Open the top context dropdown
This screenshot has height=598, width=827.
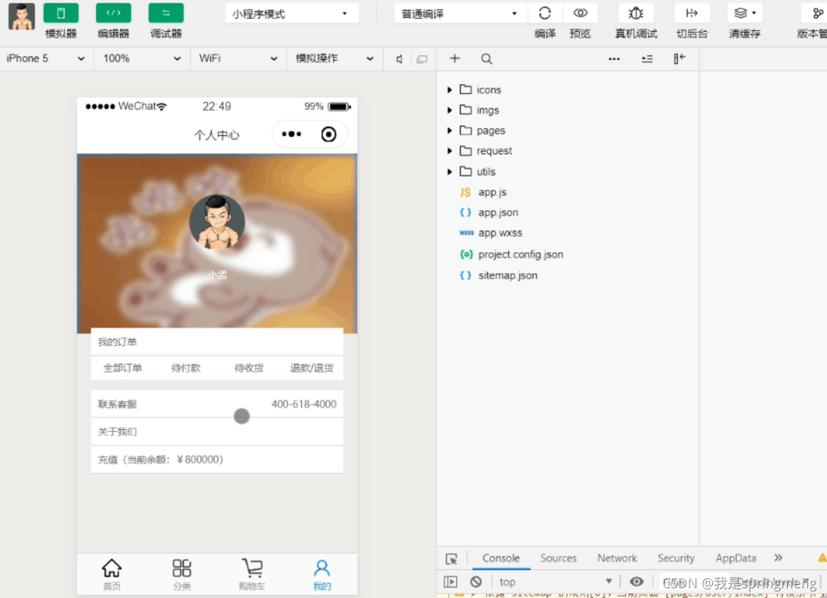[555, 582]
